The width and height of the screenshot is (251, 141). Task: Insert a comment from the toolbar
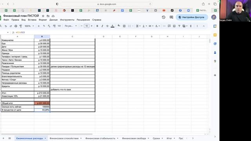pyautogui.click(x=169, y=26)
